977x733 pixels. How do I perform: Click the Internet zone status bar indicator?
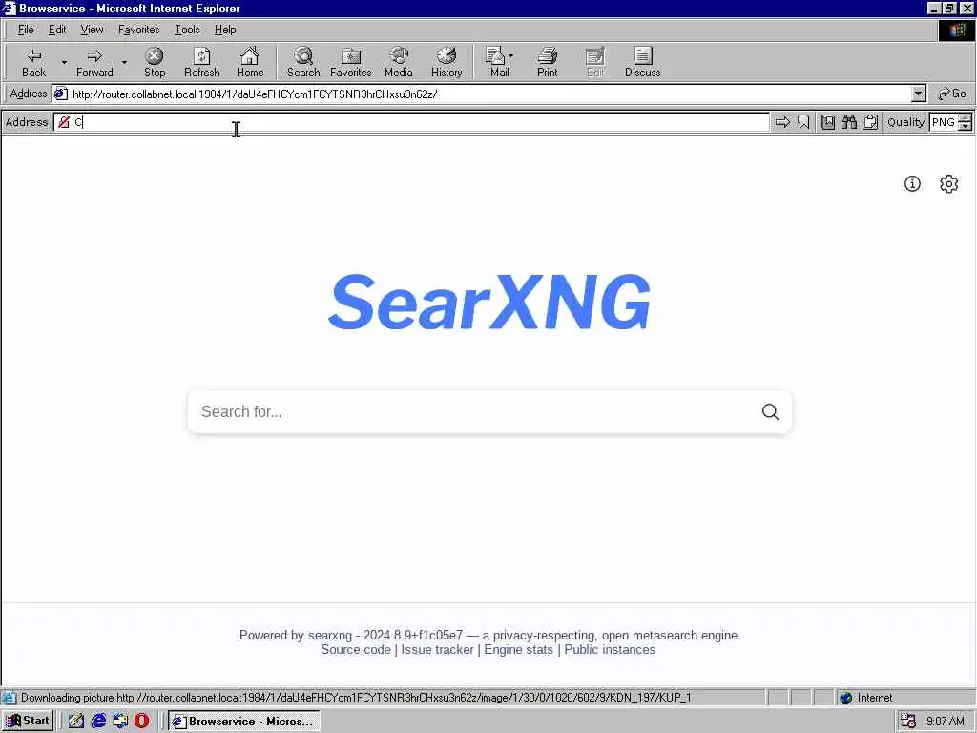(x=866, y=698)
